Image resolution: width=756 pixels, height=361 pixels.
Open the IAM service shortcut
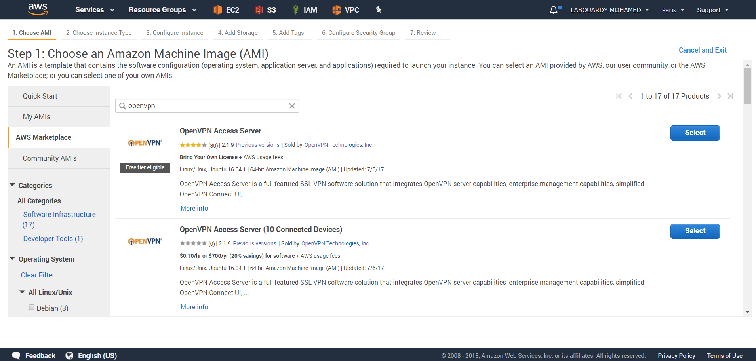click(x=305, y=10)
